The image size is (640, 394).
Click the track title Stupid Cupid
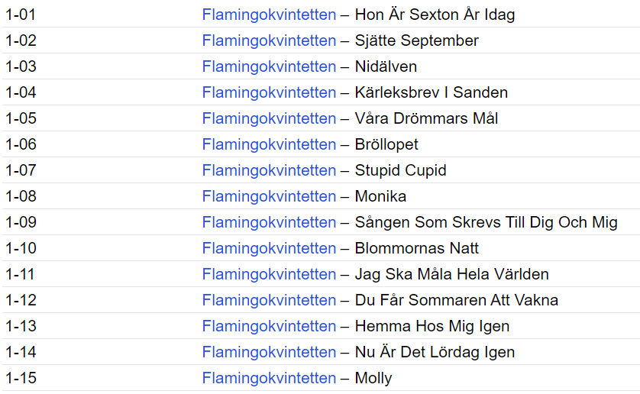pos(400,170)
